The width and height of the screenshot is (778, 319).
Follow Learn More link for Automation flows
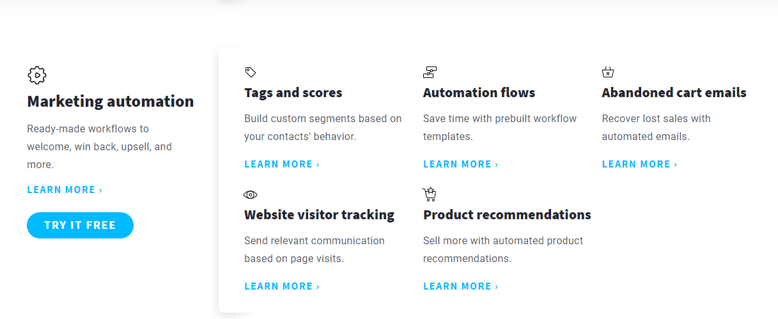click(461, 164)
